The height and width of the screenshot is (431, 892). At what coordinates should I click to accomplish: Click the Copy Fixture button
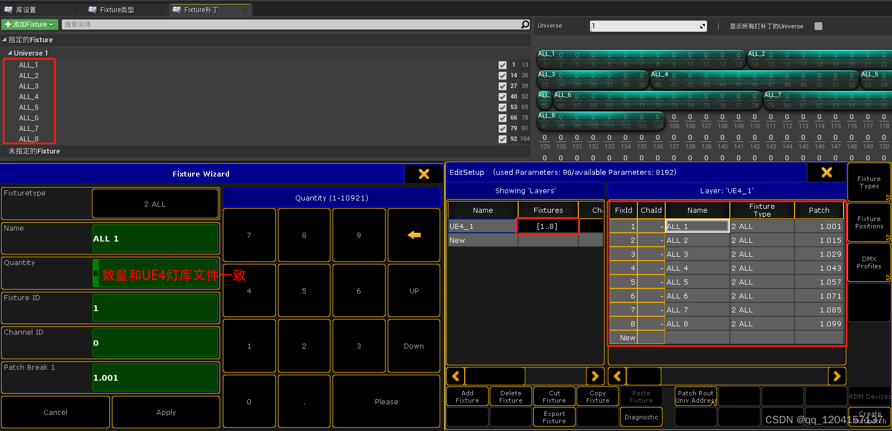(x=598, y=396)
